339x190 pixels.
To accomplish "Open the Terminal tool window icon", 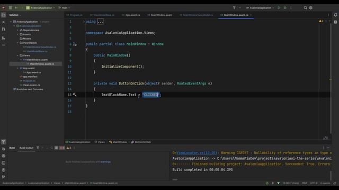I will click(4, 163).
